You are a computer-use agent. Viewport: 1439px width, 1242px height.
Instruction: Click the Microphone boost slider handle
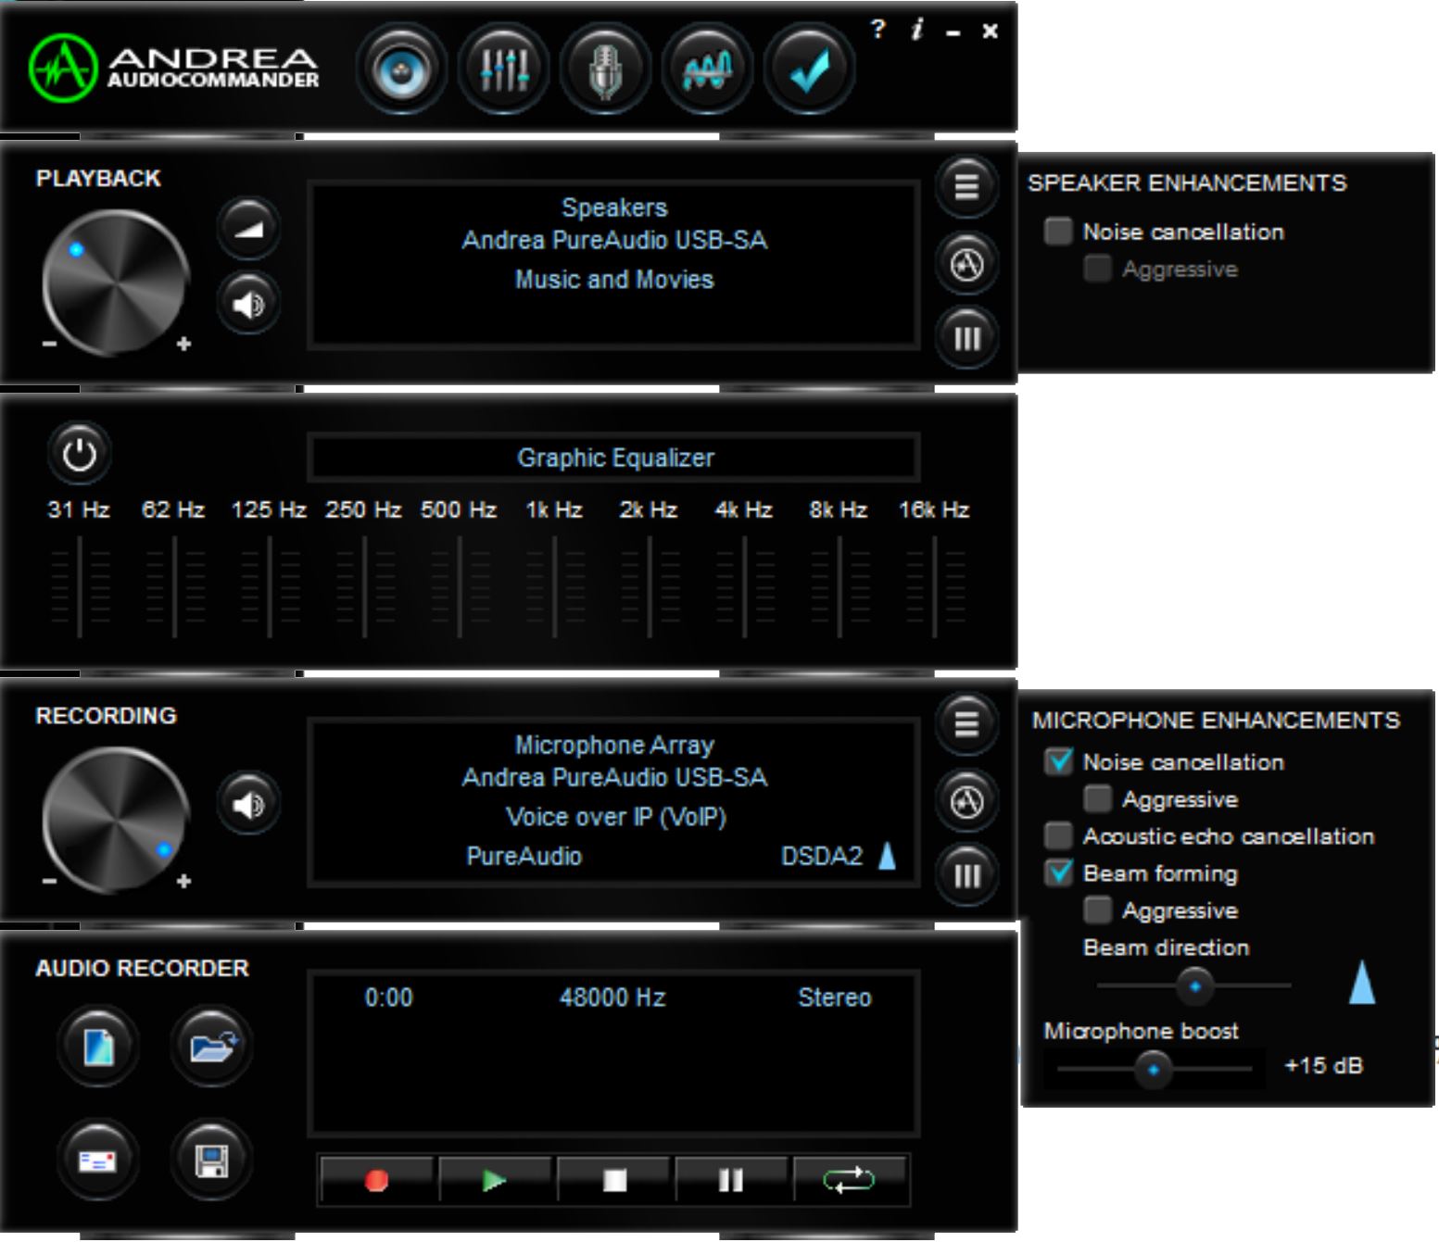[x=1153, y=1070]
